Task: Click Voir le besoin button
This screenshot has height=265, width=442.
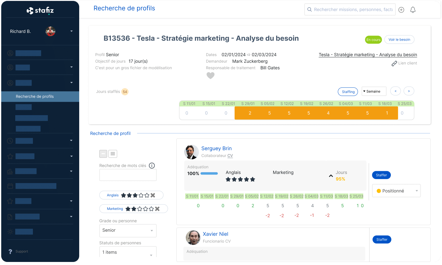Action: (399, 40)
